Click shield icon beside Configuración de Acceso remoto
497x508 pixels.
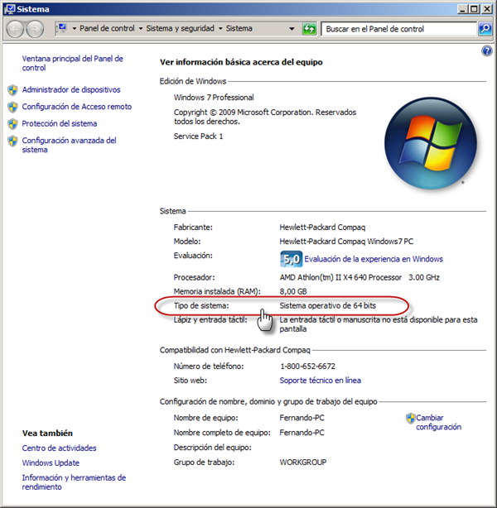pos(12,107)
